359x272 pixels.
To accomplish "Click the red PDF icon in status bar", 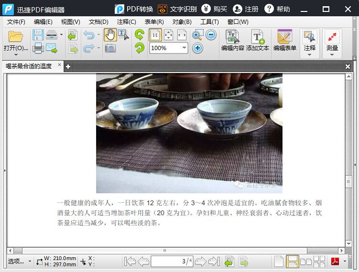I will click(x=335, y=261).
